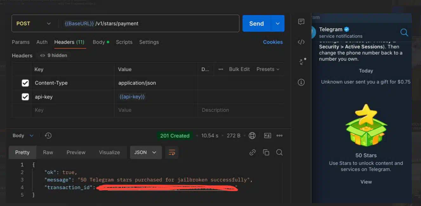Click the Telegram chat title
The image size is (421, 206).
pyautogui.click(x=331, y=29)
